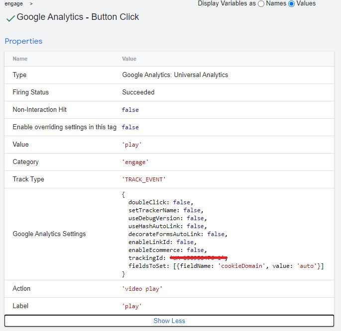The height and width of the screenshot is (331, 341).
Task: Click the fieldsToSet cookieDomain line
Action: coord(226,266)
